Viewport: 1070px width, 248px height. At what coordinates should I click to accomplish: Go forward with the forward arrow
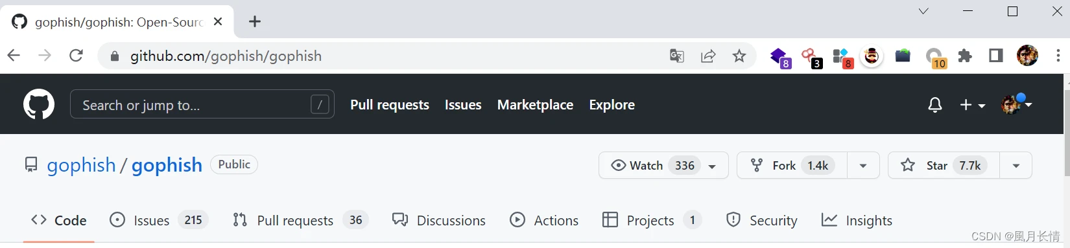click(45, 56)
